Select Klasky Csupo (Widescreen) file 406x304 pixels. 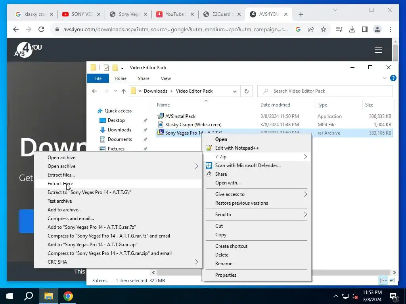(193, 125)
